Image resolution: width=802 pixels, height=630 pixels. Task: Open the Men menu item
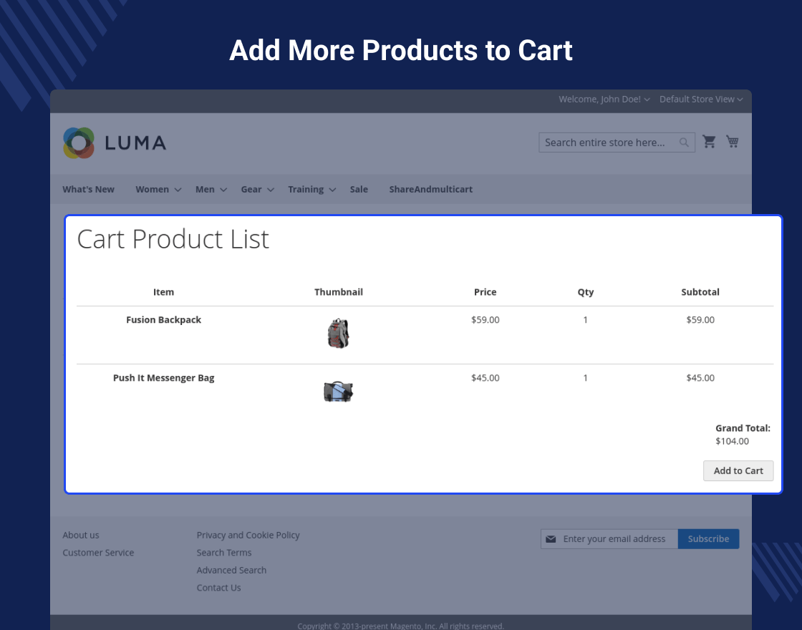pyautogui.click(x=205, y=189)
